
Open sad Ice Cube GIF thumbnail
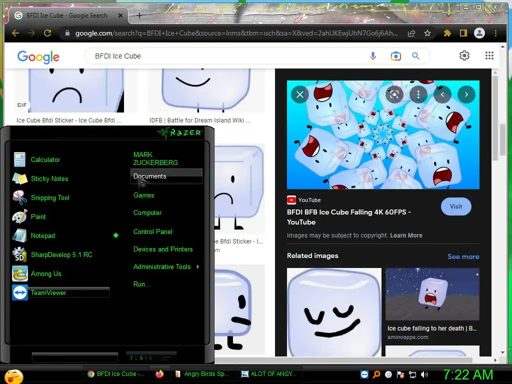click(x=76, y=90)
